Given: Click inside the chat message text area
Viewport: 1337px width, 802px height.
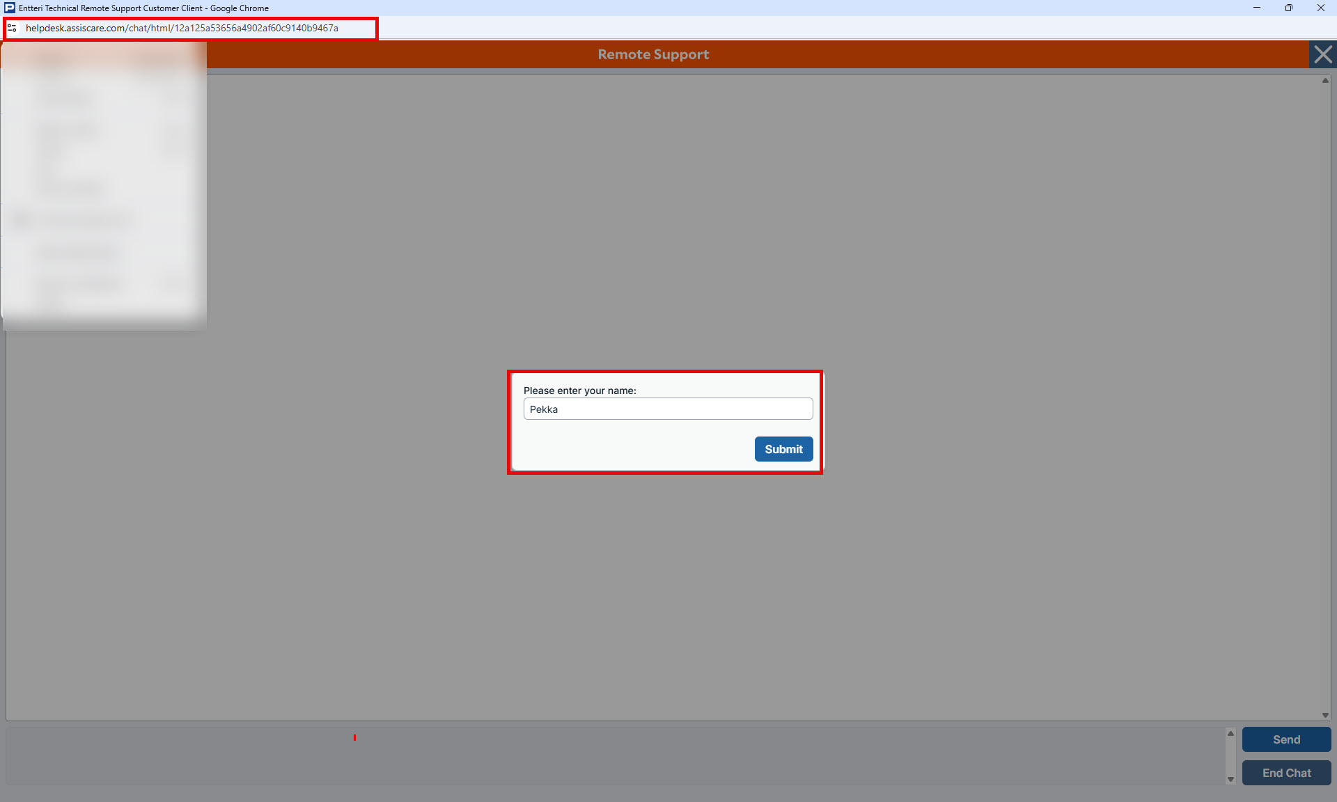Looking at the screenshot, I should tap(615, 756).
